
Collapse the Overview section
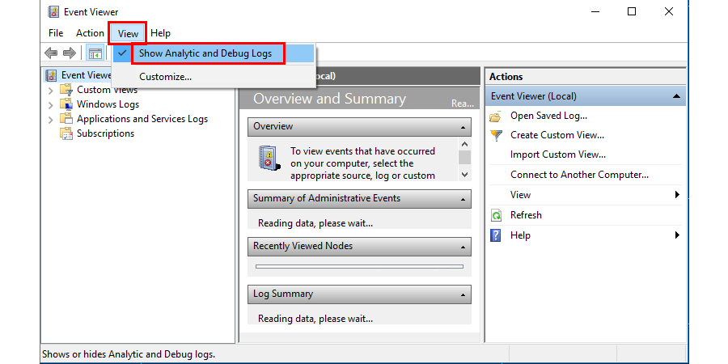coord(463,127)
